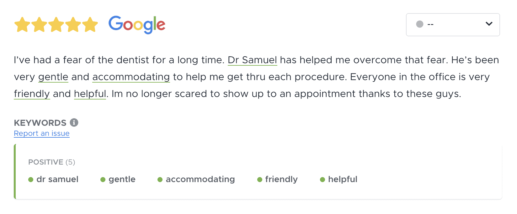Image resolution: width=517 pixels, height=214 pixels.
Task: Select the accommodating keyword tag
Action: [200, 179]
